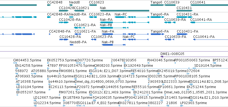Click the 372604 feature

pos(188,74)
